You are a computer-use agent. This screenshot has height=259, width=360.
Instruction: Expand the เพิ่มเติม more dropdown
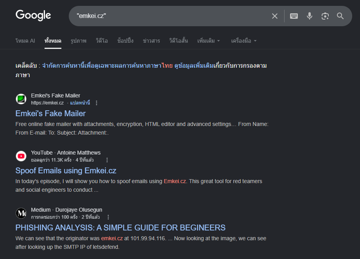tap(208, 41)
